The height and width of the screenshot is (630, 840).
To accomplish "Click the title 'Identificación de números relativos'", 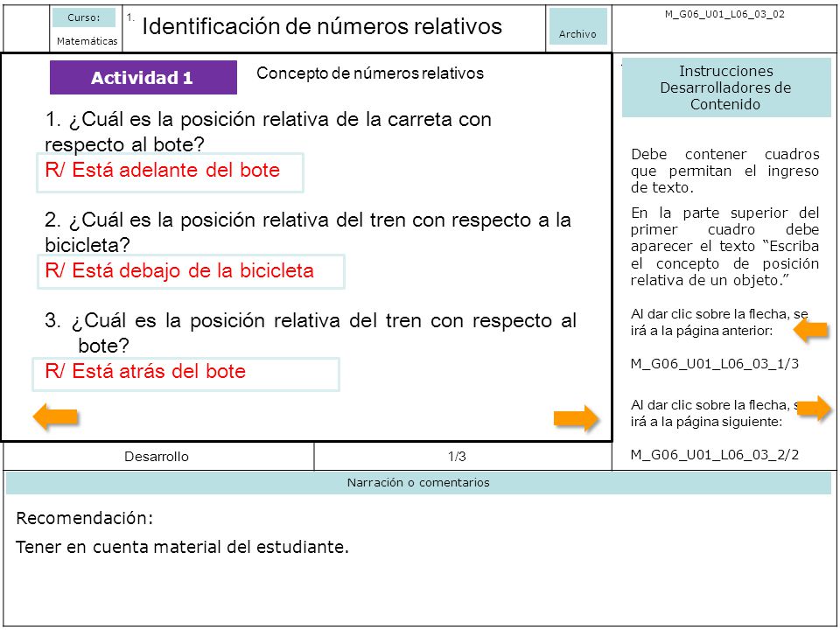I will click(322, 25).
